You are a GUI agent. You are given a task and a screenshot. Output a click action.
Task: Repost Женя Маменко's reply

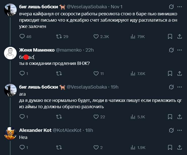(59, 73)
